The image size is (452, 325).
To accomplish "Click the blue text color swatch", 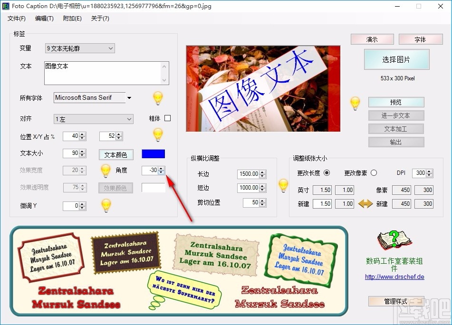I will click(153, 154).
